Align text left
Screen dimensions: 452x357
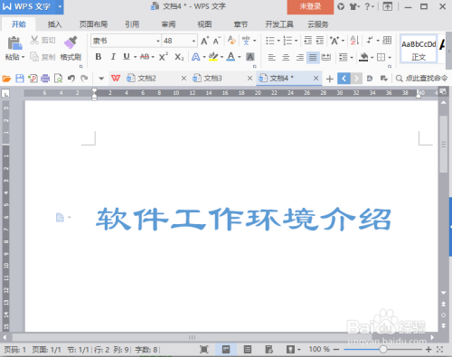tap(272, 57)
